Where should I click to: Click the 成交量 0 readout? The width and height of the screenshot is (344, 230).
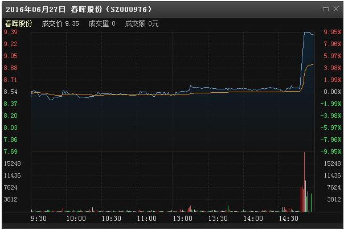click(x=102, y=23)
